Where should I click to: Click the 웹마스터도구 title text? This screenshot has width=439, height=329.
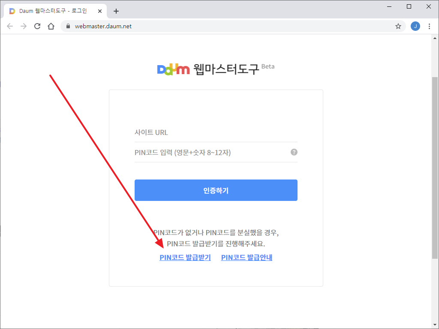[x=226, y=69]
